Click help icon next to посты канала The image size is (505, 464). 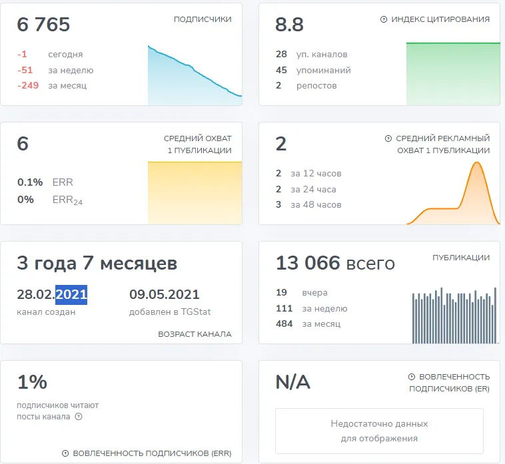coord(79,416)
